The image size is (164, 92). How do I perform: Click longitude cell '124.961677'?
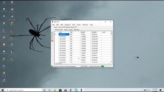pos(96,53)
